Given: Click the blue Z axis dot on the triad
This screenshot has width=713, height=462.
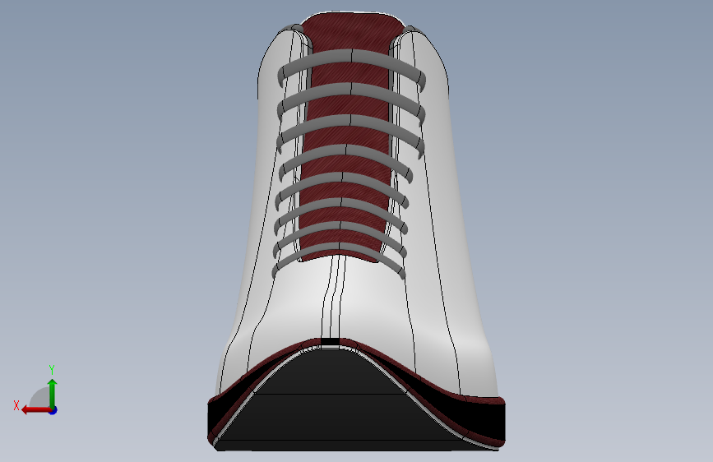Looking at the screenshot, I should coord(53,410).
